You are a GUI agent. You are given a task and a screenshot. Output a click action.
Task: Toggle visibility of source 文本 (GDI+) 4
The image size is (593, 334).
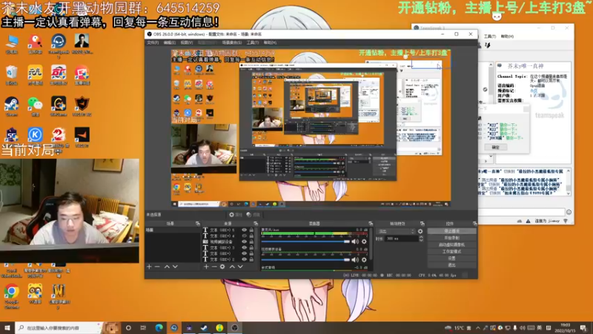point(245,236)
